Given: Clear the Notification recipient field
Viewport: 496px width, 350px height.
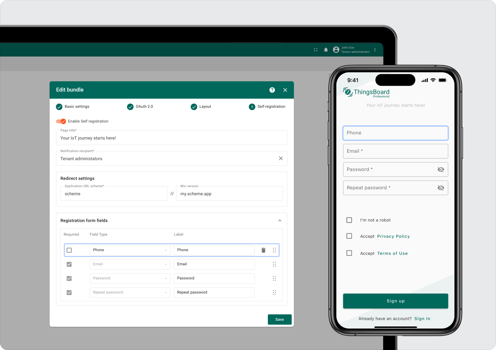Looking at the screenshot, I should 281,159.
